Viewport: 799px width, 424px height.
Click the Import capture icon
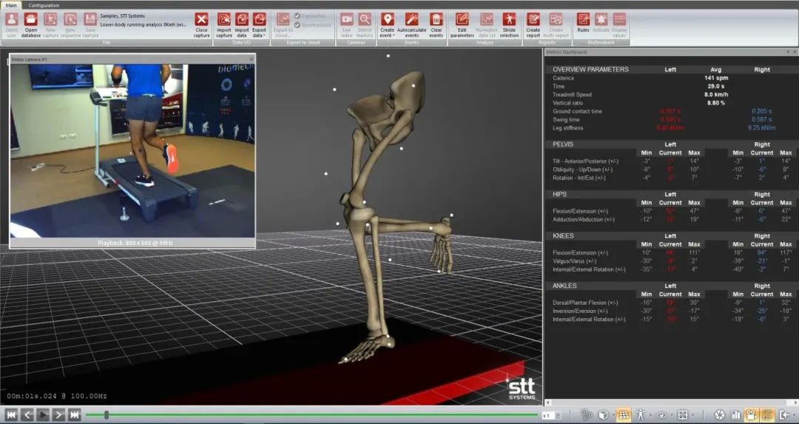(x=223, y=20)
